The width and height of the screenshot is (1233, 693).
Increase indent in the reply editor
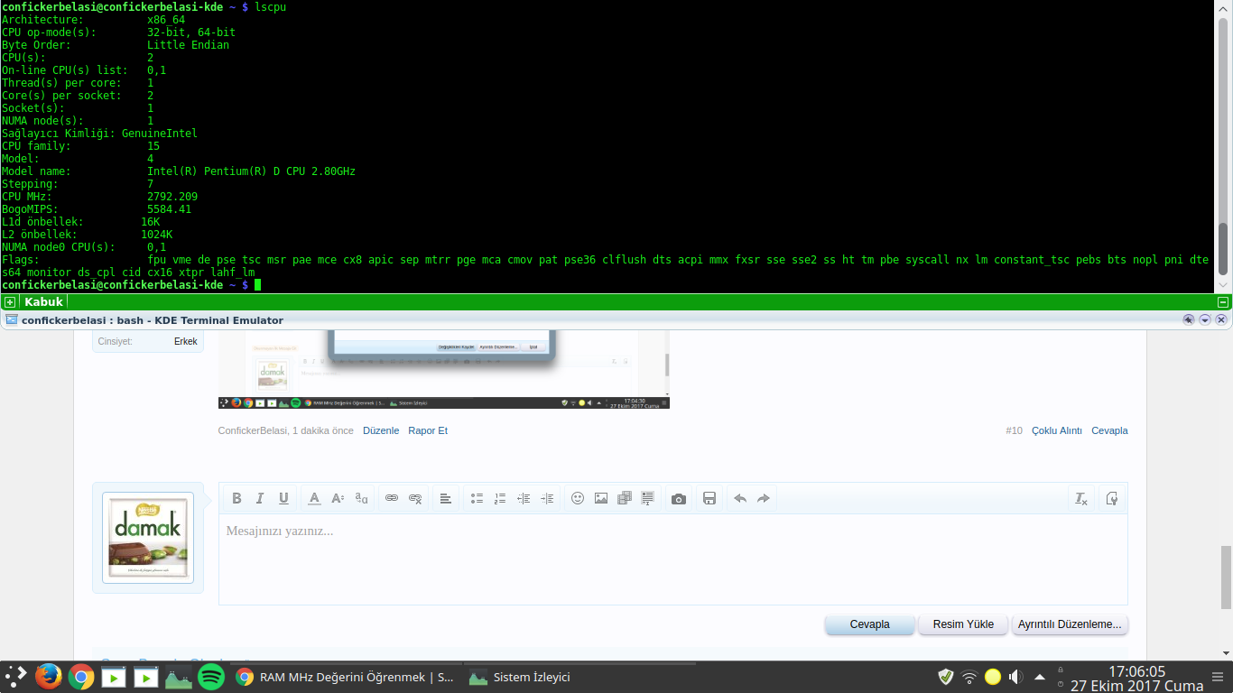tap(547, 498)
